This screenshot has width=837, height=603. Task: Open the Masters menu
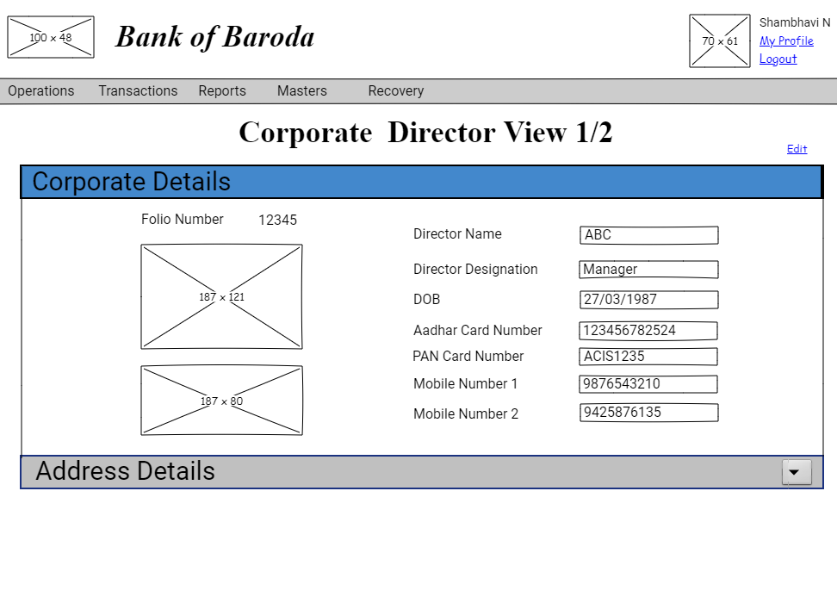(302, 91)
